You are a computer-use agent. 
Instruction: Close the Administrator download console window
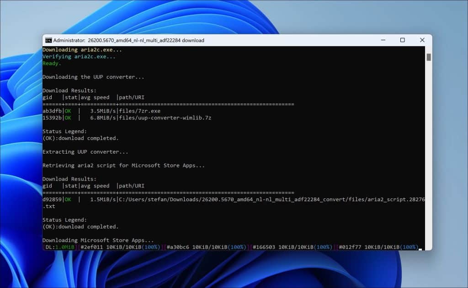tap(422, 40)
